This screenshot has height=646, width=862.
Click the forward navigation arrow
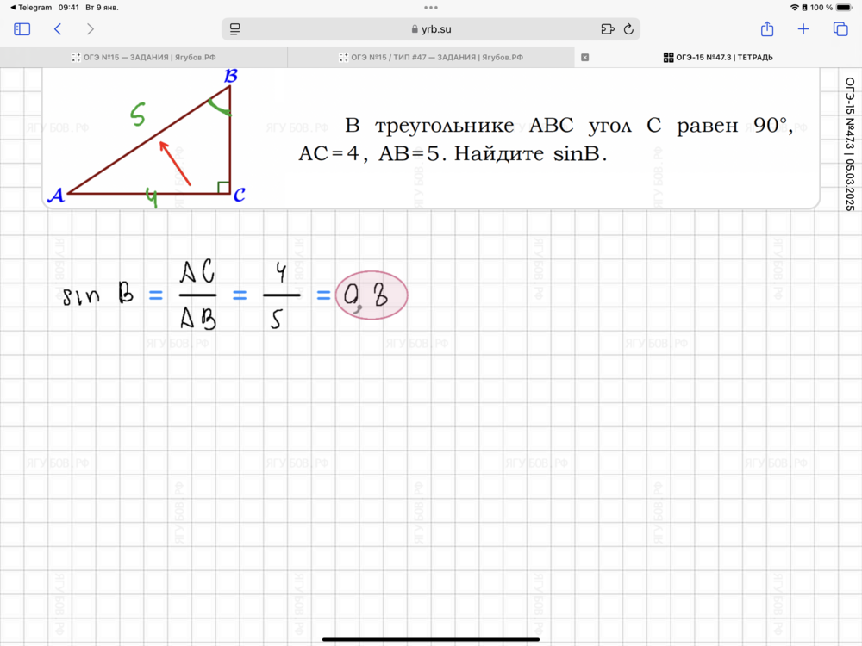click(91, 29)
